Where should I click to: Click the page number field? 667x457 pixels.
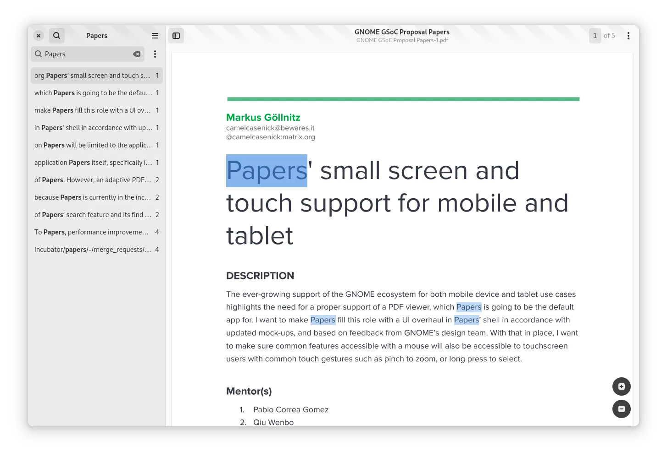tap(595, 36)
